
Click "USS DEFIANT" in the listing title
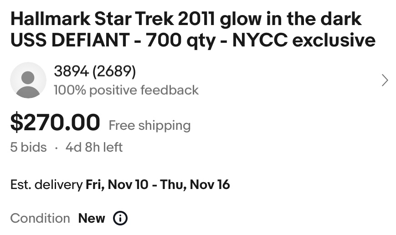pos(70,41)
